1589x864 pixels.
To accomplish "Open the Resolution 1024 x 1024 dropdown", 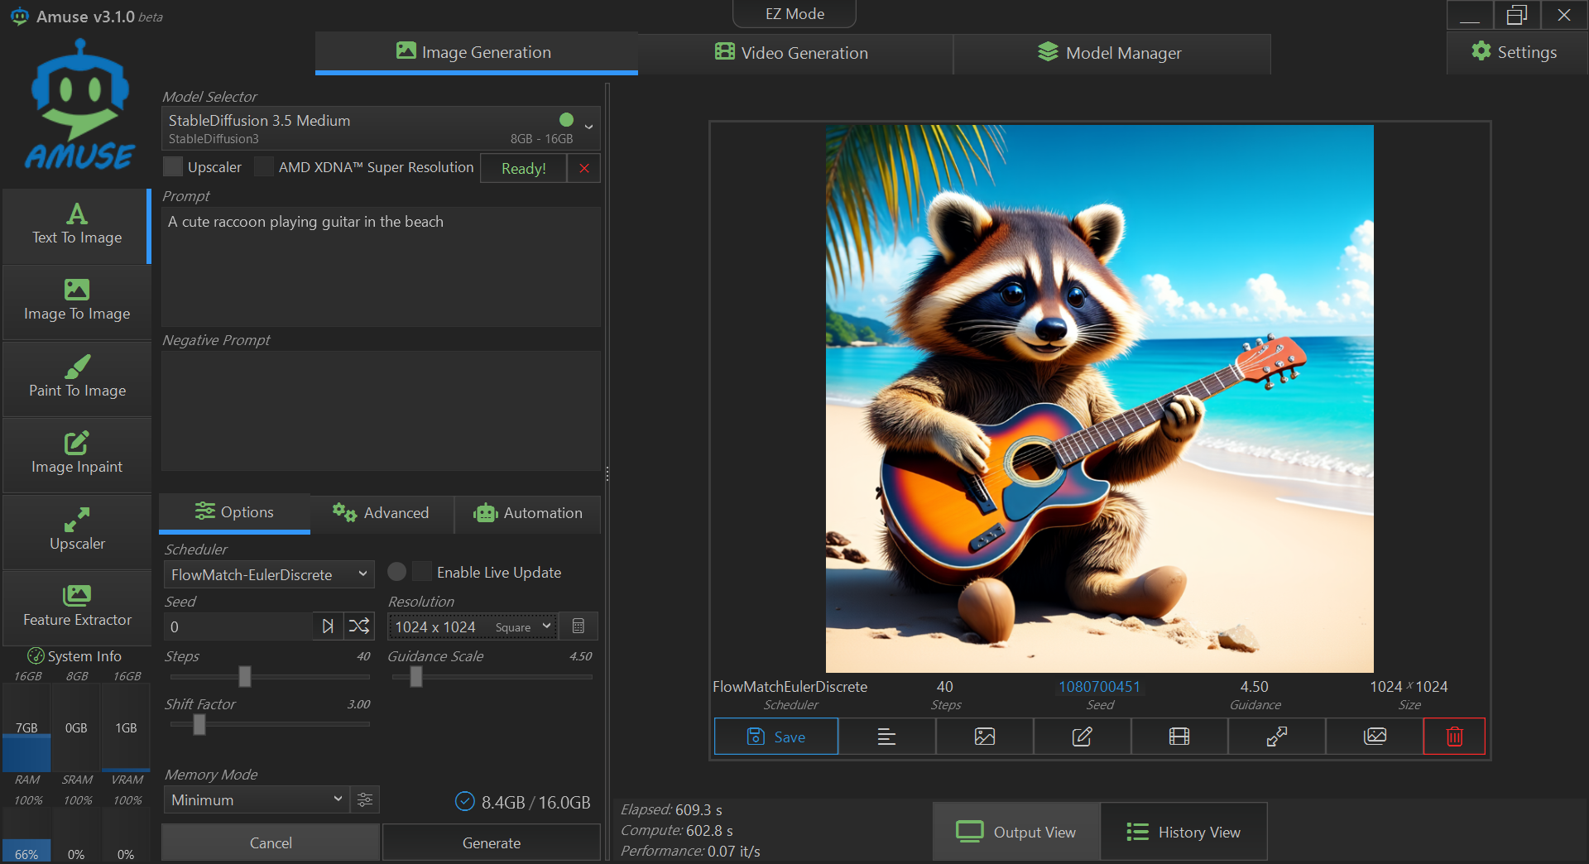I will click(473, 626).
